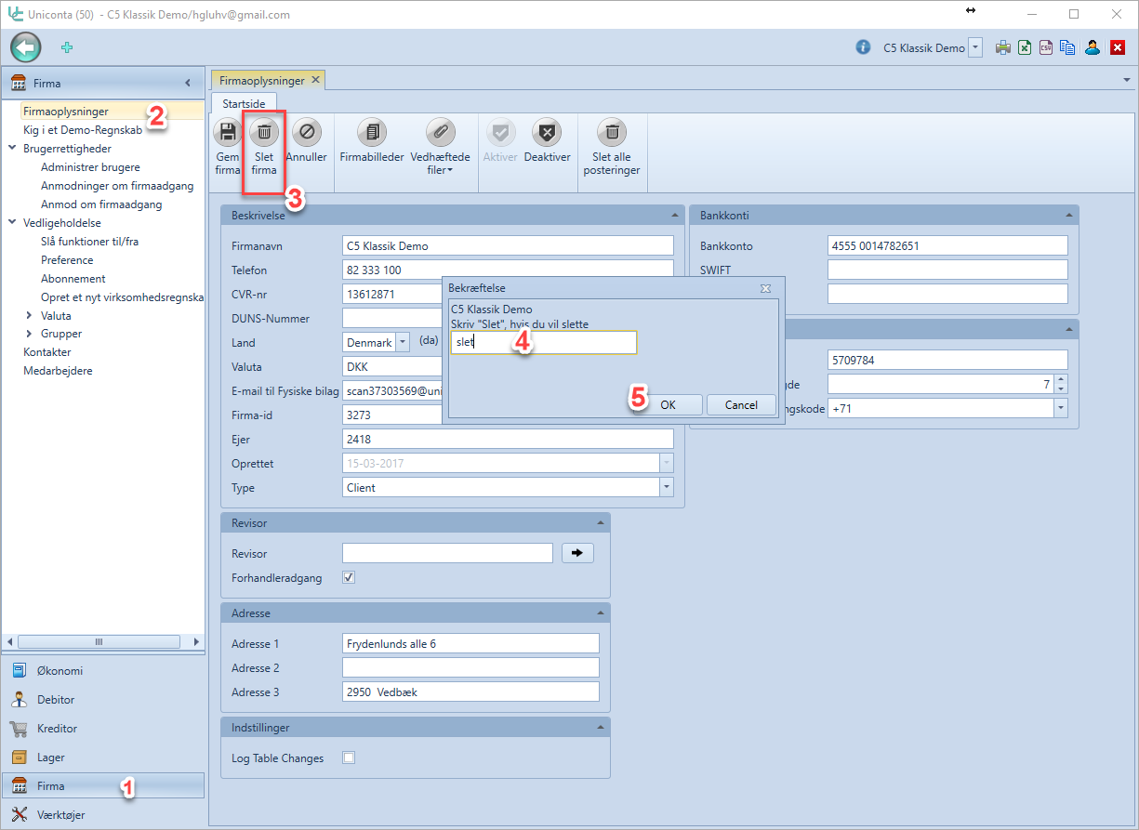Collapse the Indstillinger section
This screenshot has width=1139, height=830.
pyautogui.click(x=600, y=726)
